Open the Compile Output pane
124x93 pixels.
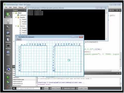[82, 88]
